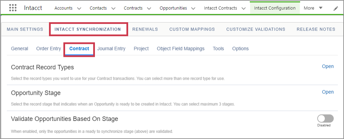Expand the Accounts dropdown chevron
344x139 pixels.
tap(79, 8)
